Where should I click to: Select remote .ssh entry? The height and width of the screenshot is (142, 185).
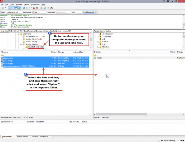(104, 39)
